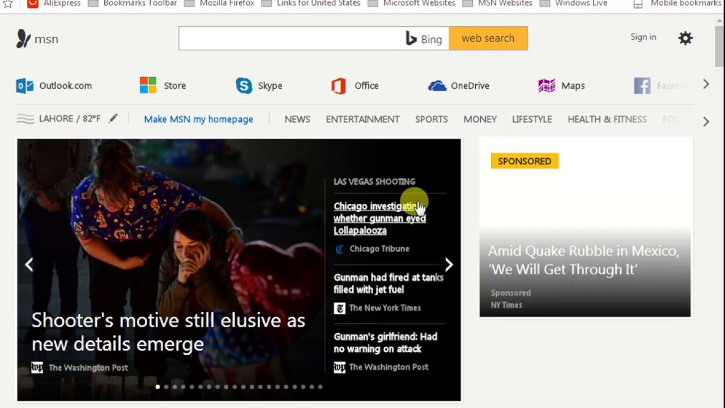Expand more news categories with the arrow
The image size is (725, 408).
point(706,121)
